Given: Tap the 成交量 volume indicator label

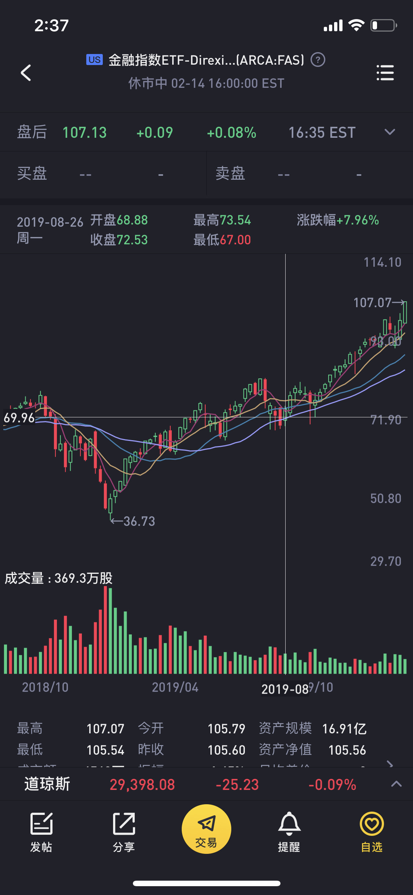Looking at the screenshot, I should (x=58, y=578).
